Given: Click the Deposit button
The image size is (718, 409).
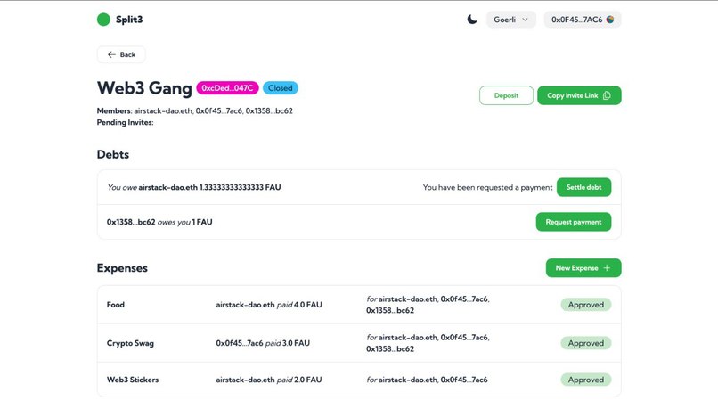Looking at the screenshot, I should click(x=506, y=95).
